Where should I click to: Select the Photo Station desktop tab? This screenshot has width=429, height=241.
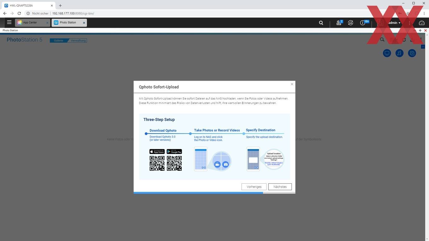tap(68, 23)
